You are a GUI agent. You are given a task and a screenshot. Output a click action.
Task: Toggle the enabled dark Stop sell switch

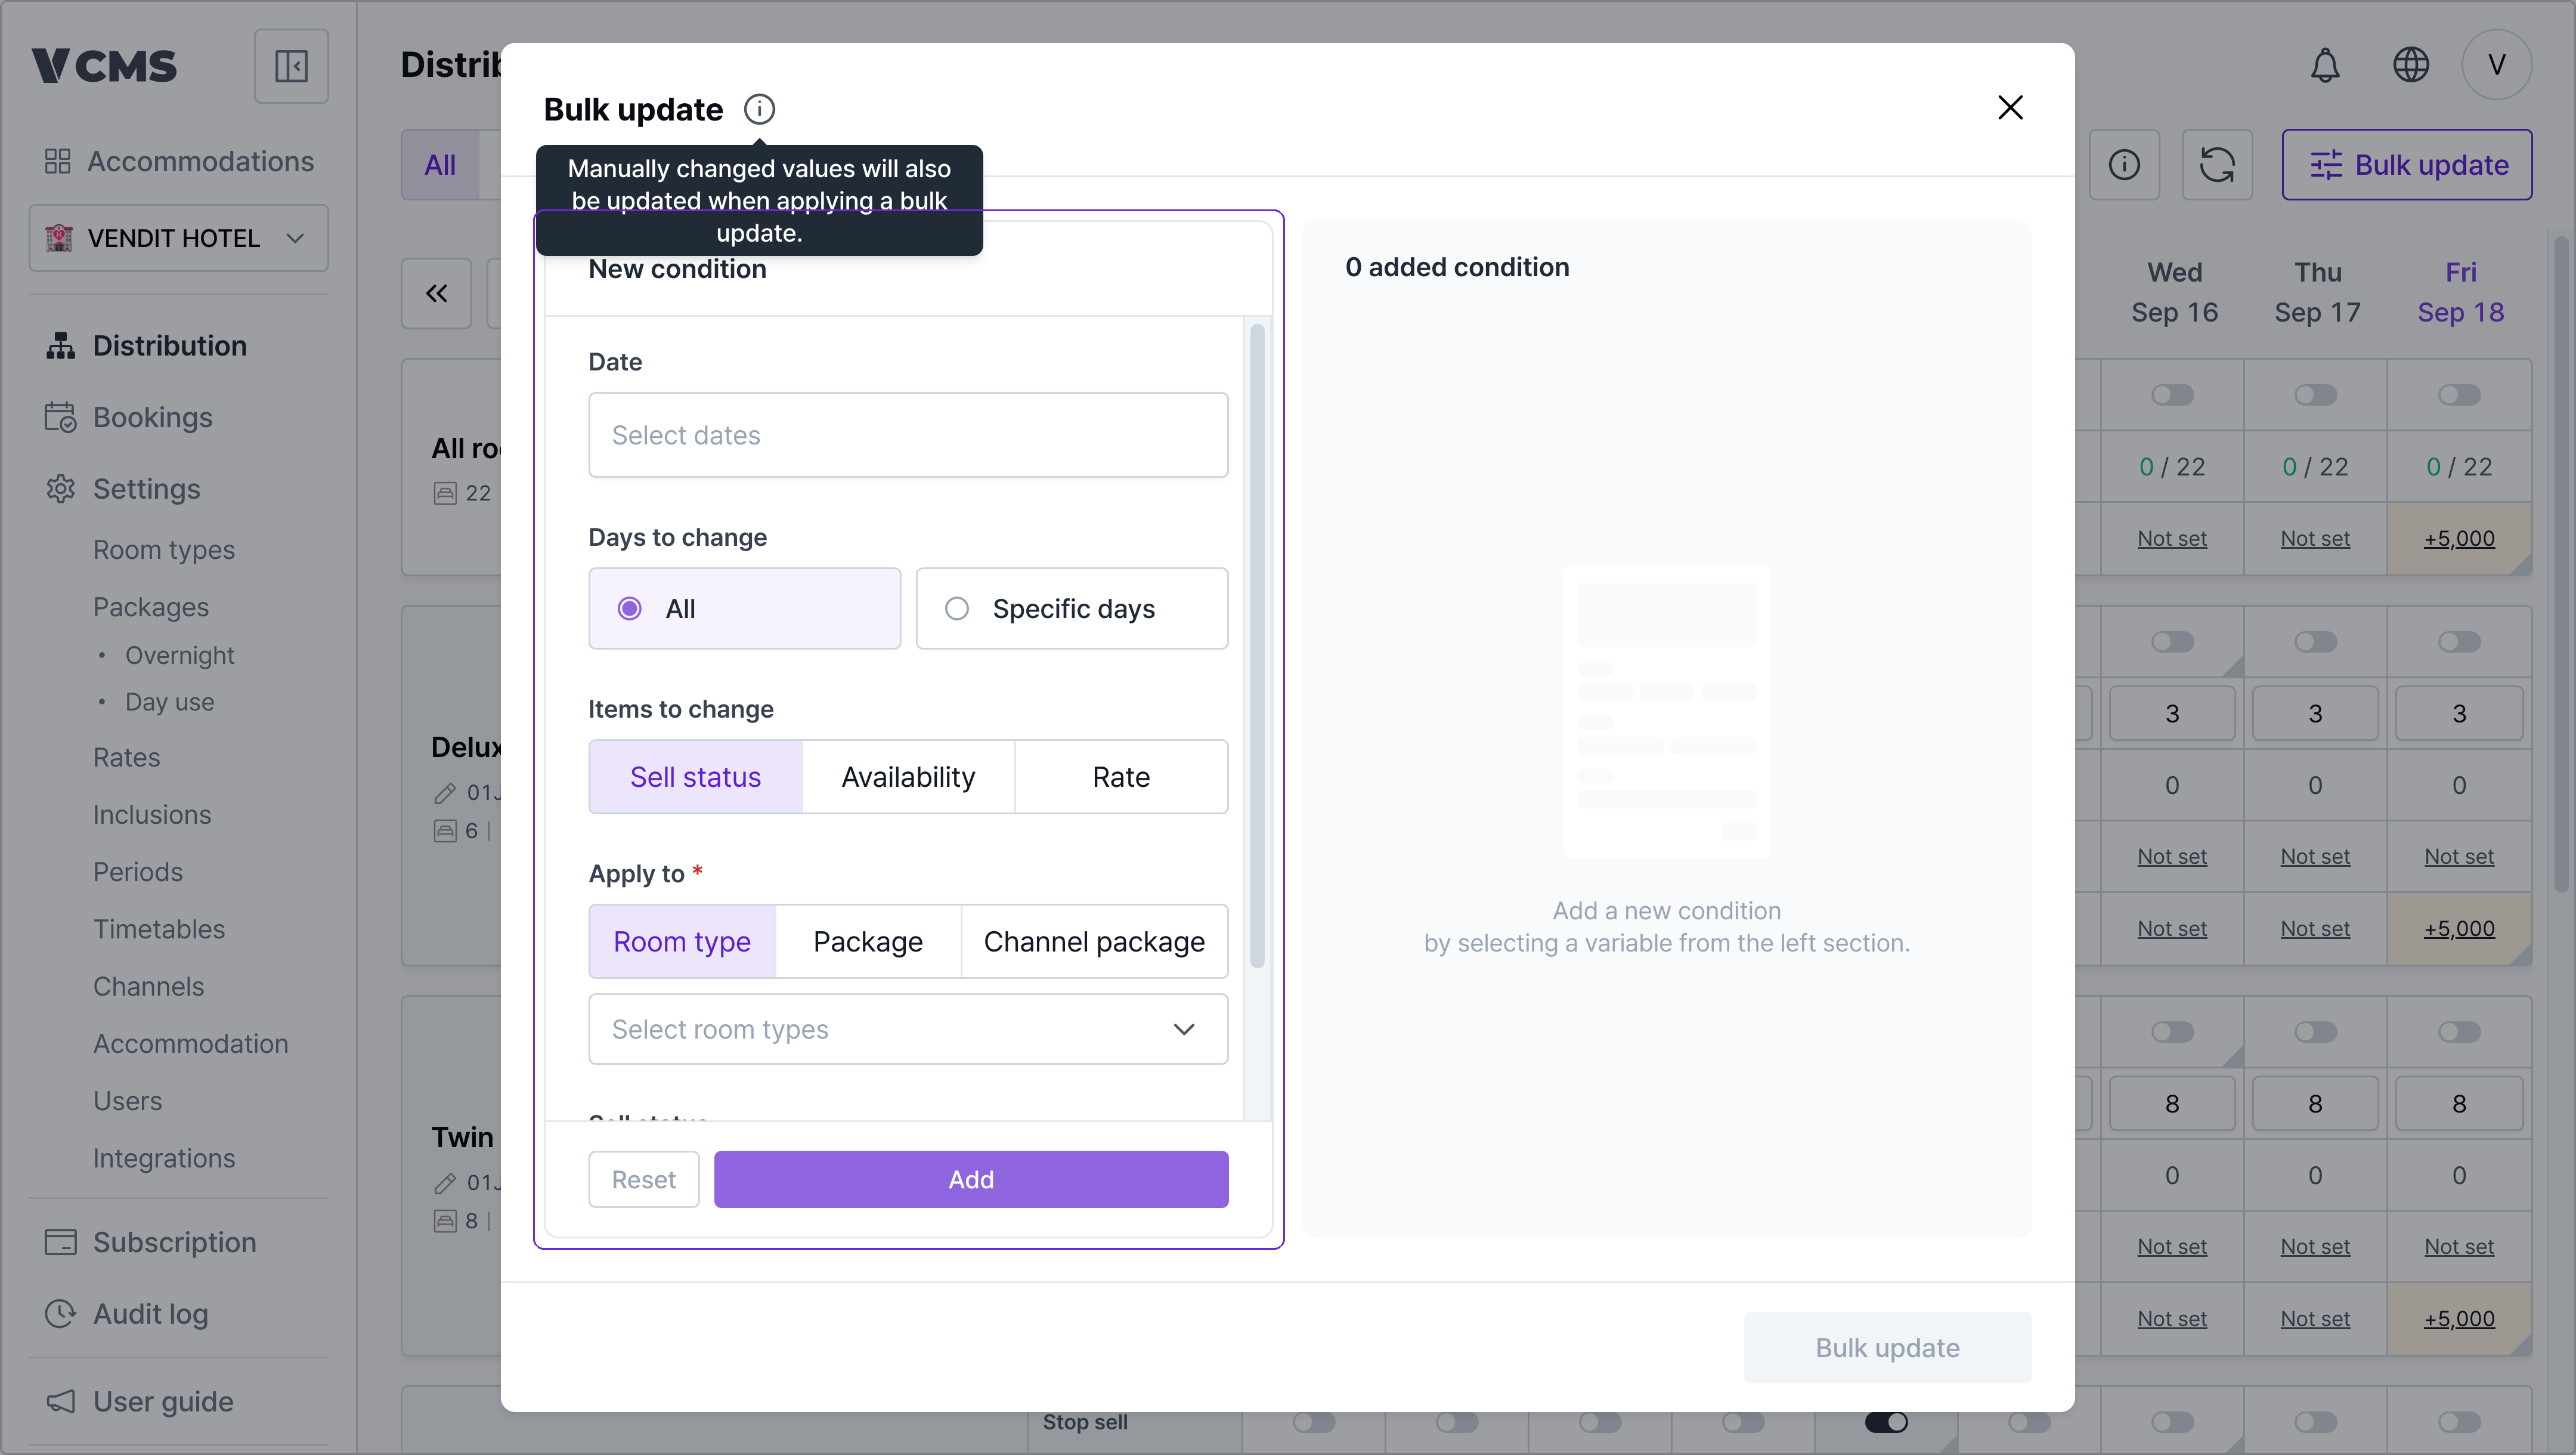[x=1887, y=1422]
